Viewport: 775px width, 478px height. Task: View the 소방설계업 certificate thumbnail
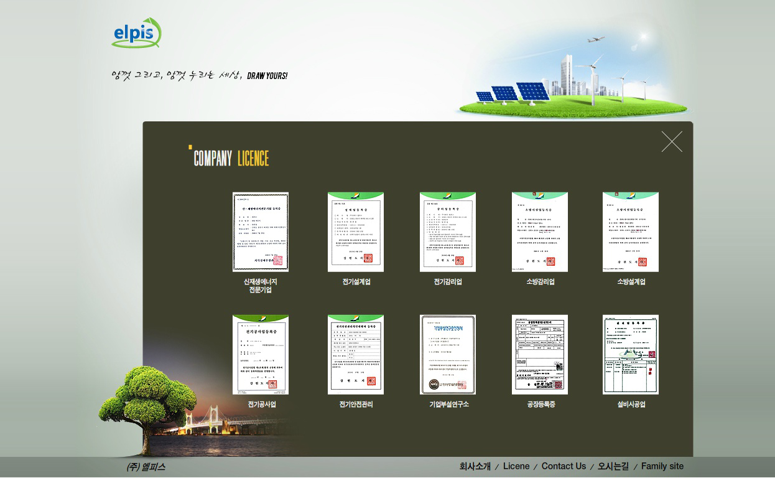pyautogui.click(x=631, y=232)
